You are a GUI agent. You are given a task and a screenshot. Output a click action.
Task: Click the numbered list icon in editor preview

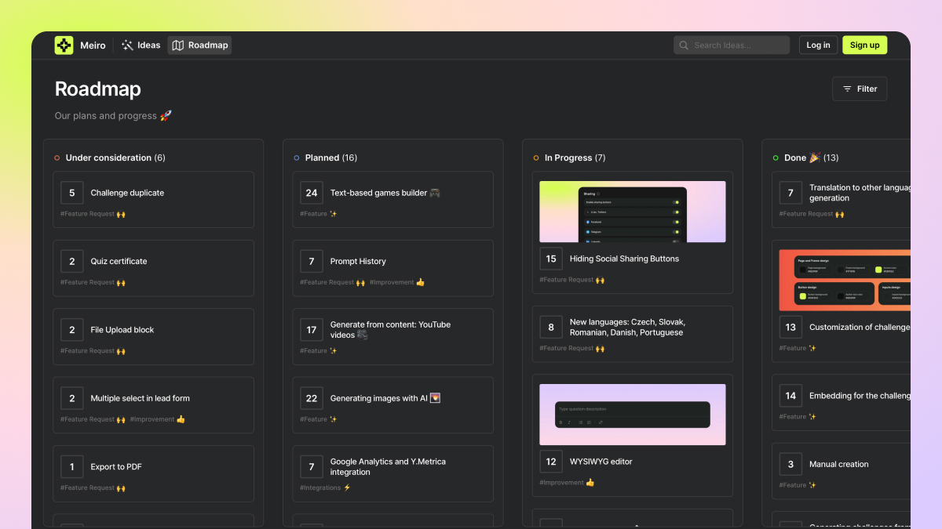tap(590, 422)
